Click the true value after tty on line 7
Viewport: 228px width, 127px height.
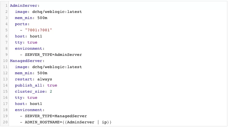coord(32,42)
